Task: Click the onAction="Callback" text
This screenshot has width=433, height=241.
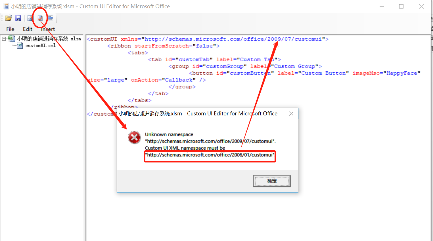Action: 163,80
